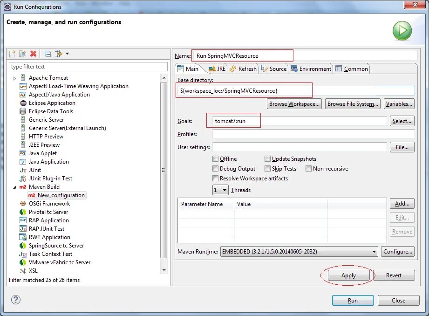The image size is (429, 316).
Task: Click the Goals input field
Action: [300, 121]
